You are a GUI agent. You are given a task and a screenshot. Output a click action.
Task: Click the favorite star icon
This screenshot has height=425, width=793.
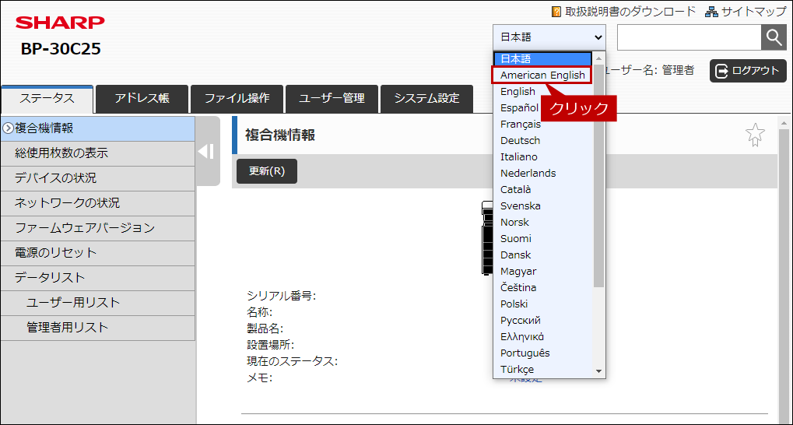[x=755, y=135]
